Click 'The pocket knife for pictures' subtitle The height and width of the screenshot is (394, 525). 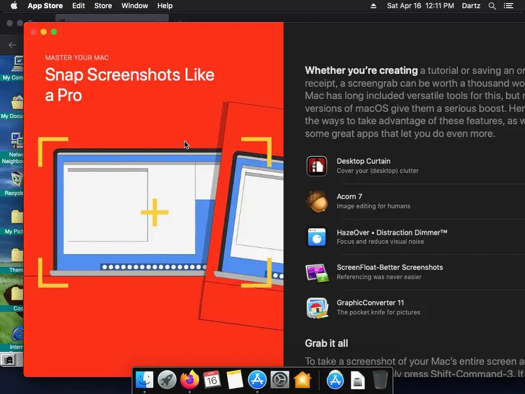click(378, 312)
